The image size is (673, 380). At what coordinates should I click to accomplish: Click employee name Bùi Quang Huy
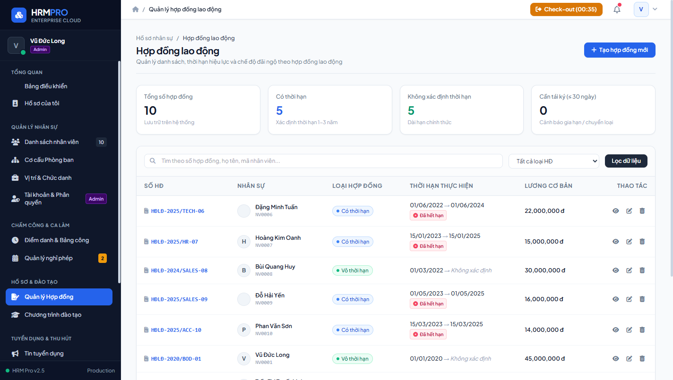pos(275,267)
